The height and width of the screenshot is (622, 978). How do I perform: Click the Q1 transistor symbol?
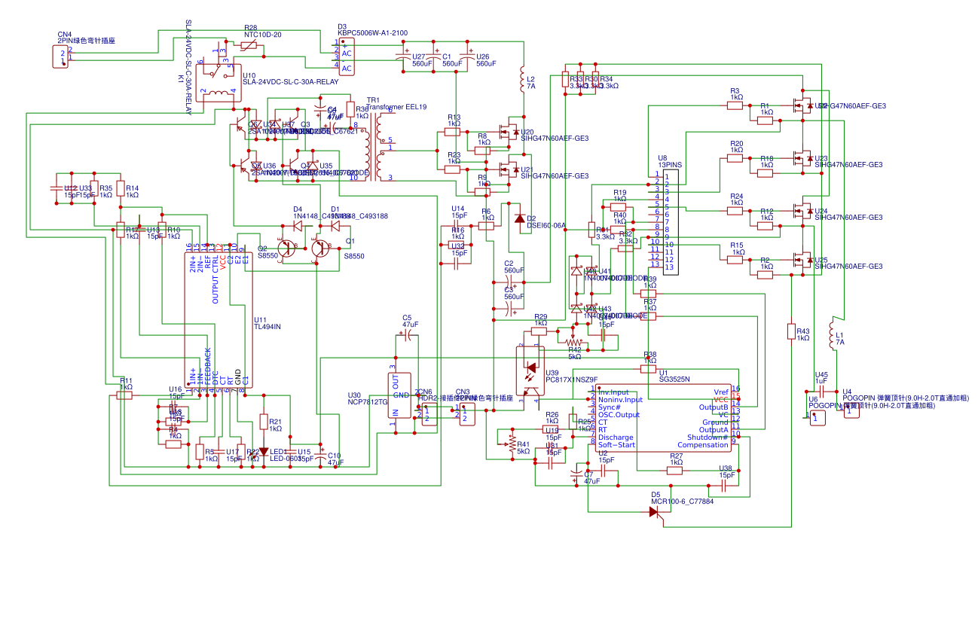[x=322, y=248]
